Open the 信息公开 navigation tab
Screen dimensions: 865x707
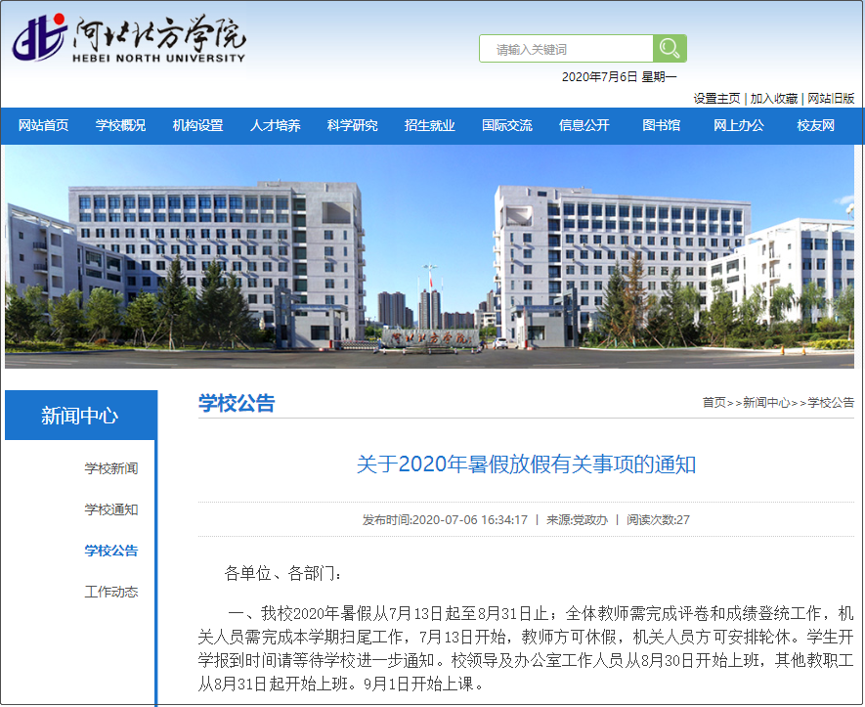pos(584,125)
